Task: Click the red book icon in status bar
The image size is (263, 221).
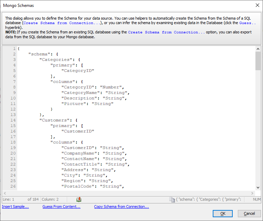Action: click(79, 199)
